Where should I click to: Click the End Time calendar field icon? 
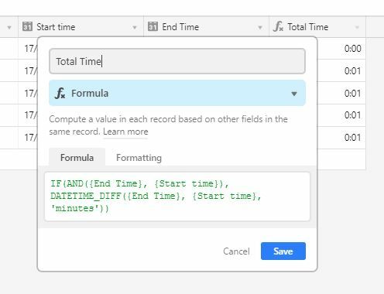153,26
